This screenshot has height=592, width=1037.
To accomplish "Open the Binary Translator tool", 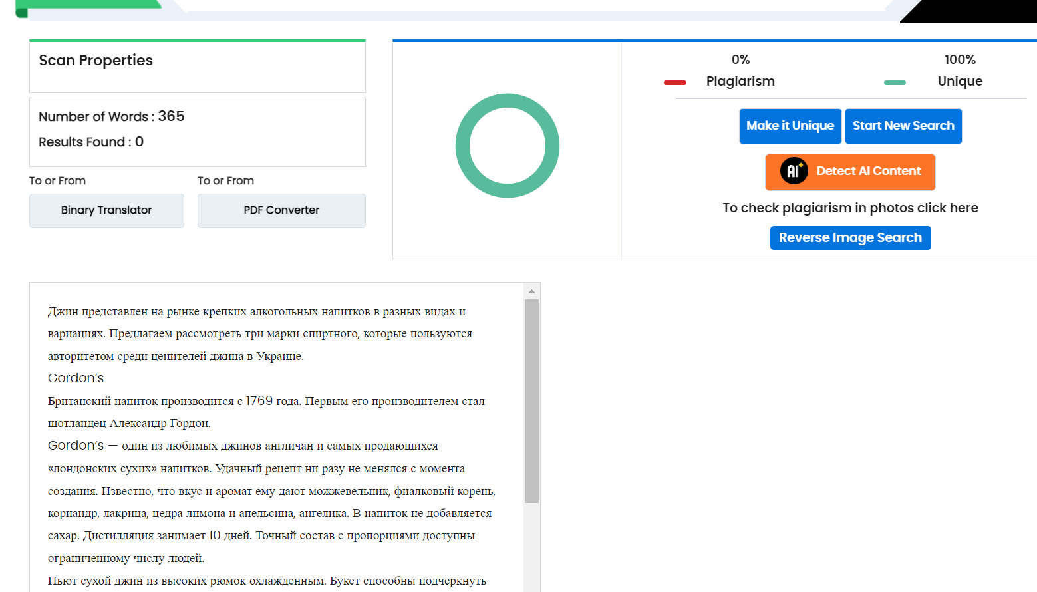I will pos(106,210).
